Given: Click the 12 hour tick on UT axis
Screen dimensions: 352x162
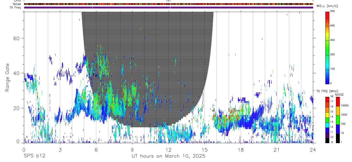Looking at the screenshot, I should click(168, 149).
